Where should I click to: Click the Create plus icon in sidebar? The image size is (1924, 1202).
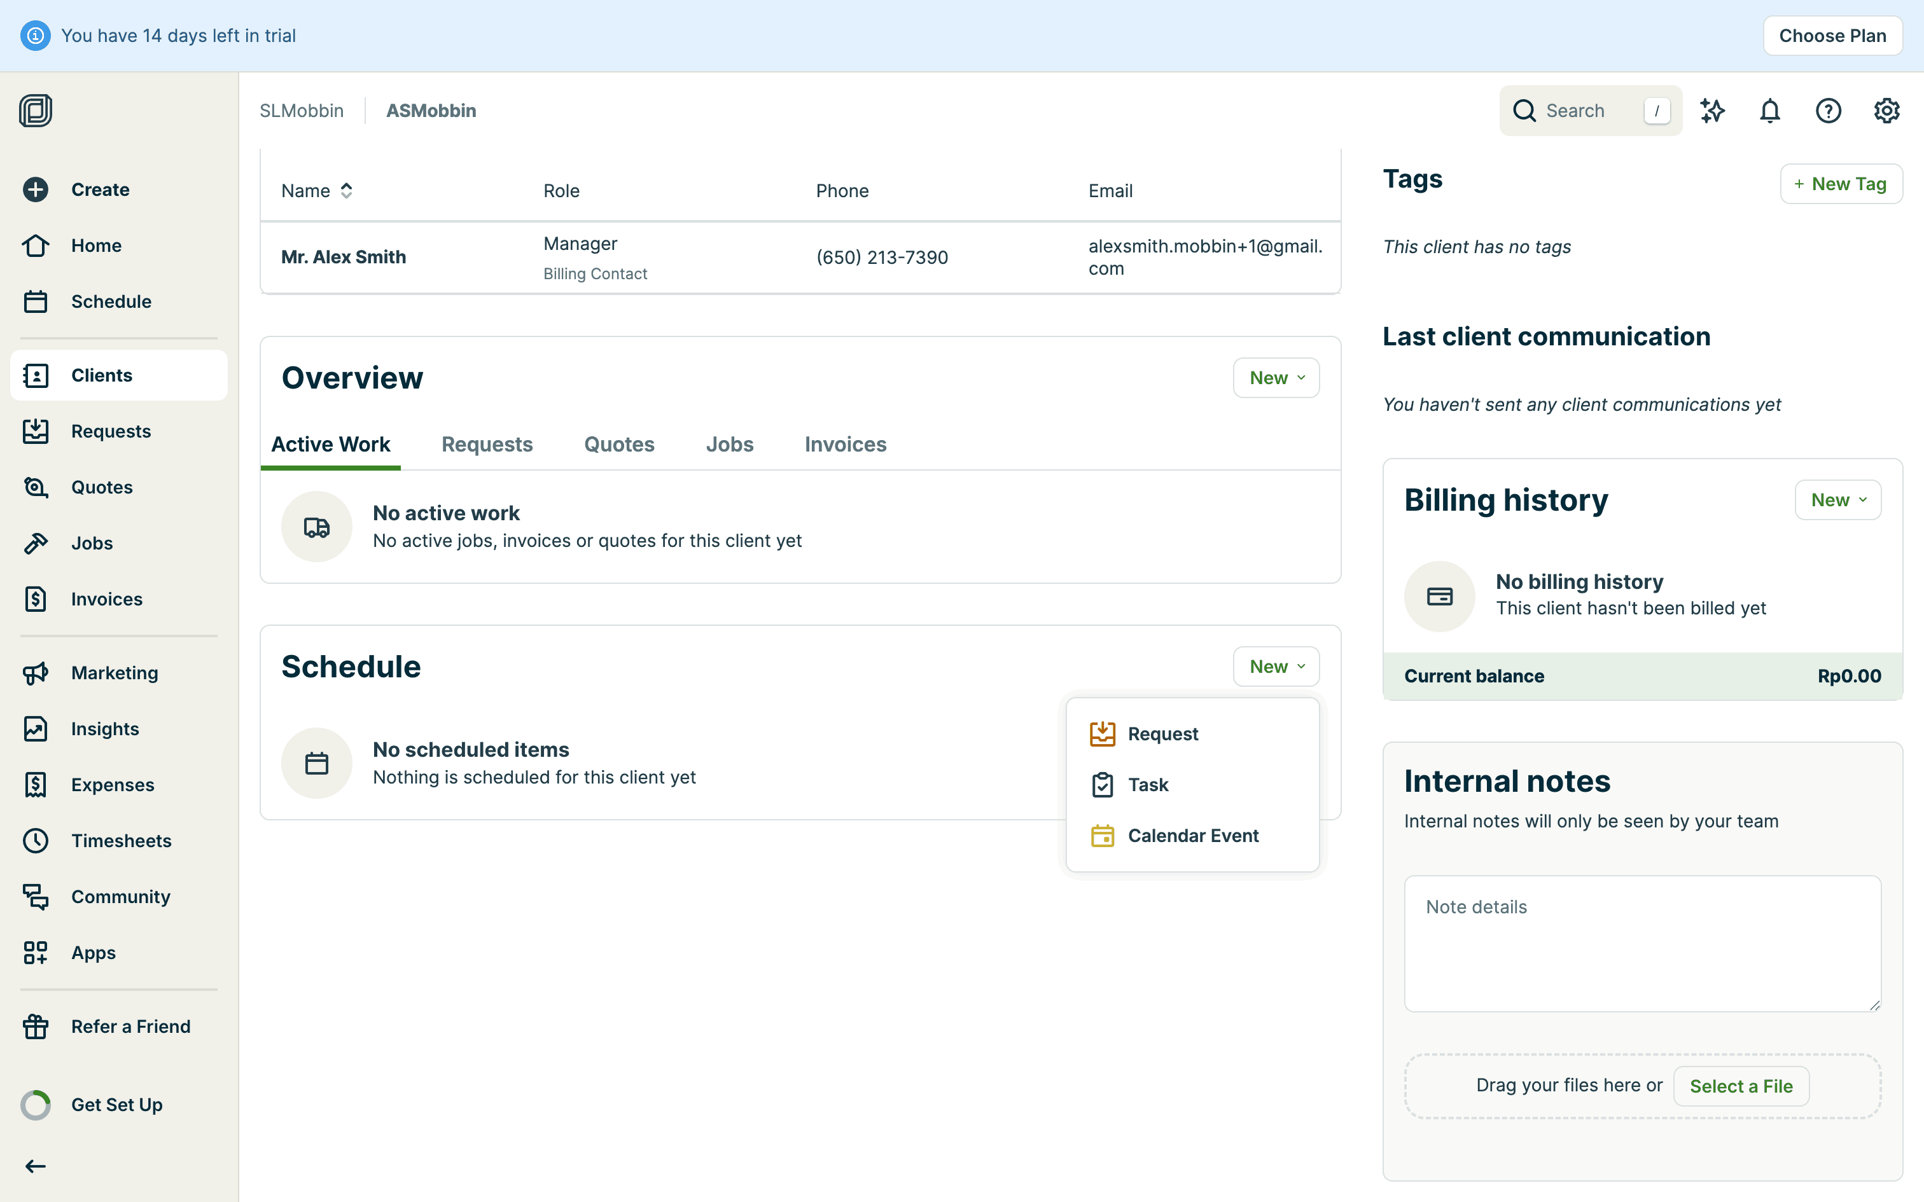click(36, 190)
